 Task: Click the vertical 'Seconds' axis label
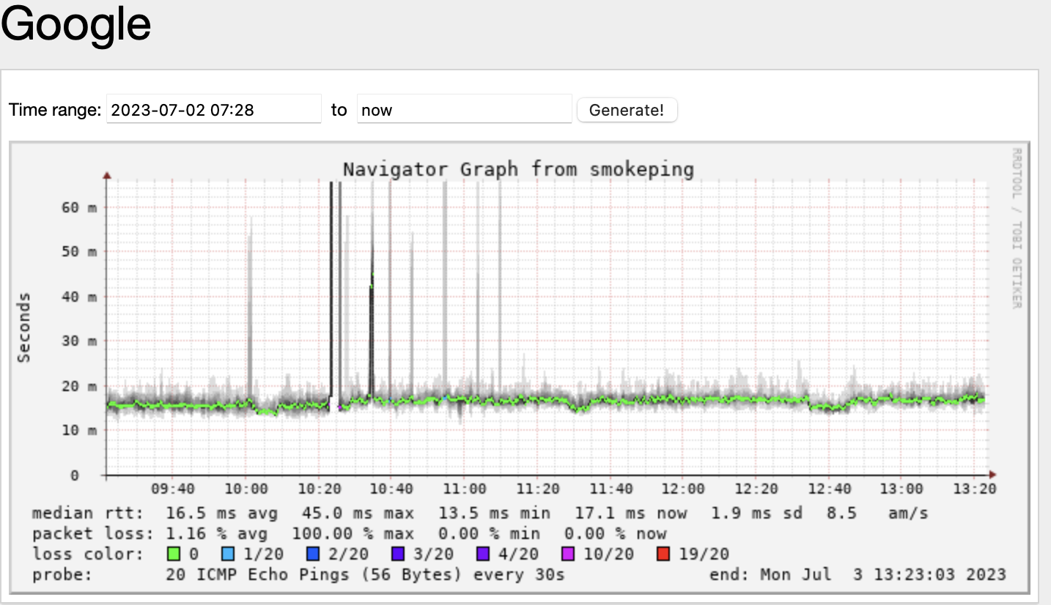tap(25, 327)
